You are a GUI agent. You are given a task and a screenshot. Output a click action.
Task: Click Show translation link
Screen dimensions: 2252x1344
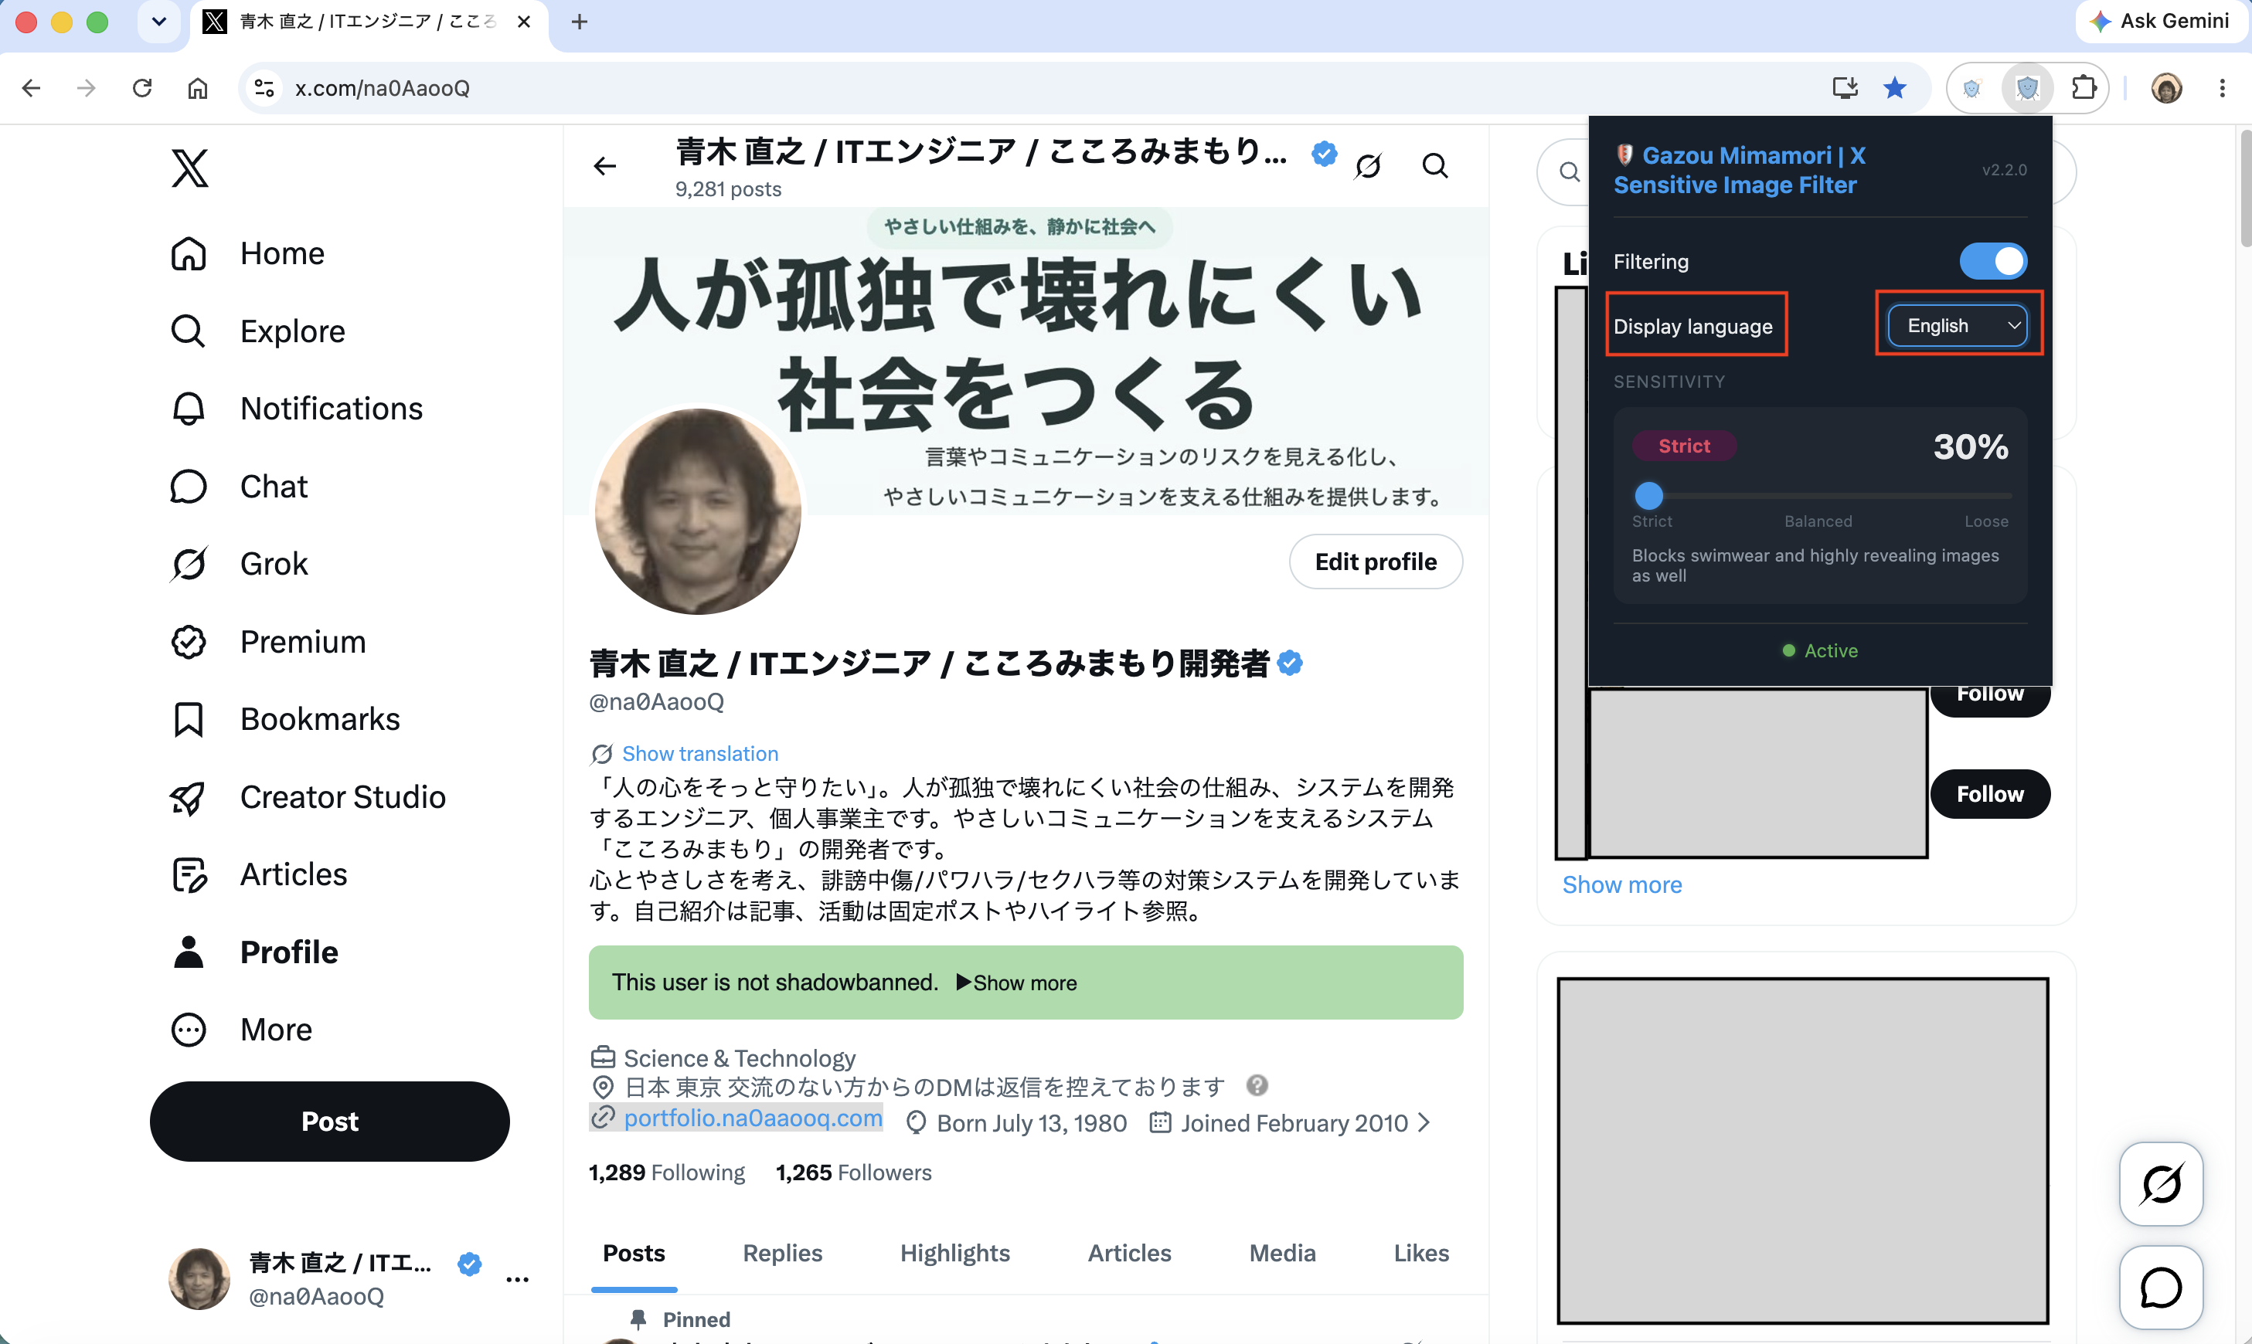tap(699, 754)
